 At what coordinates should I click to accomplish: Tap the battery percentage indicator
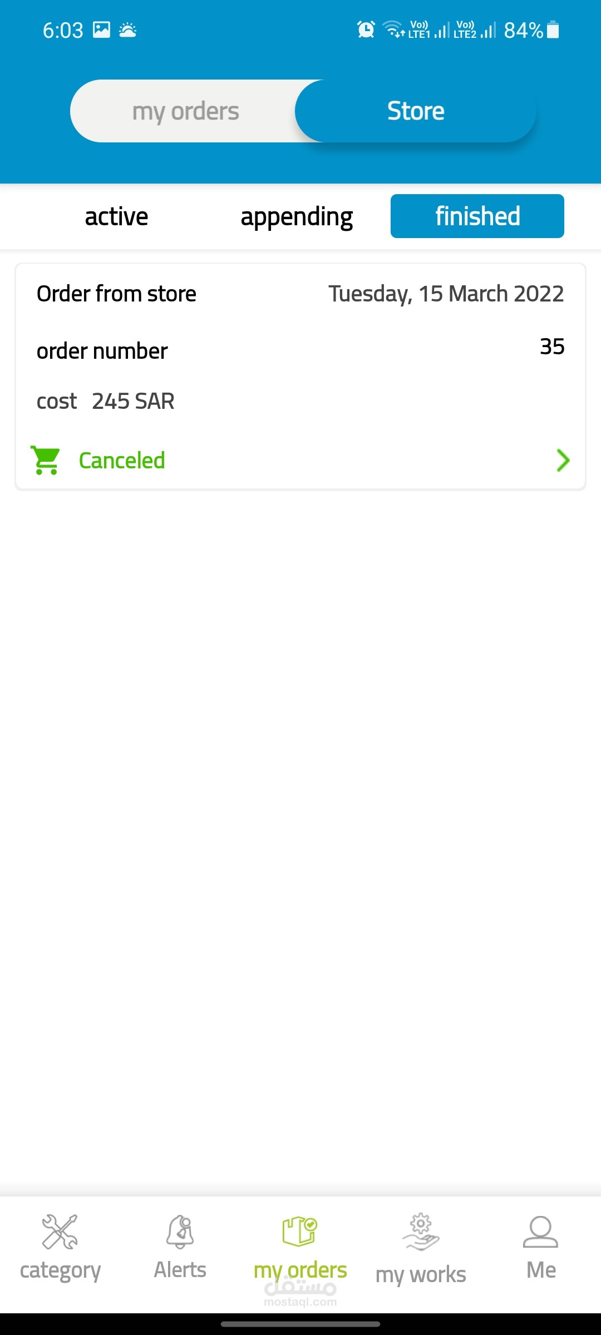click(x=524, y=30)
